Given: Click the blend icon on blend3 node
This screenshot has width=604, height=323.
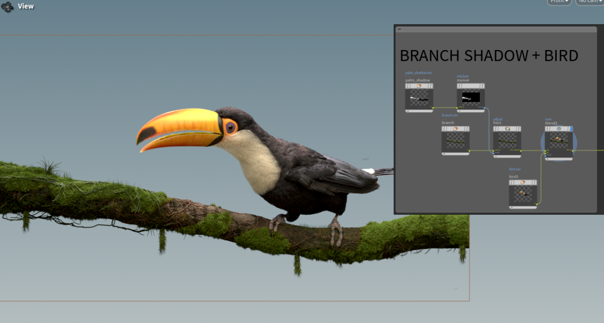Looking at the screenshot, I should coord(559,128).
